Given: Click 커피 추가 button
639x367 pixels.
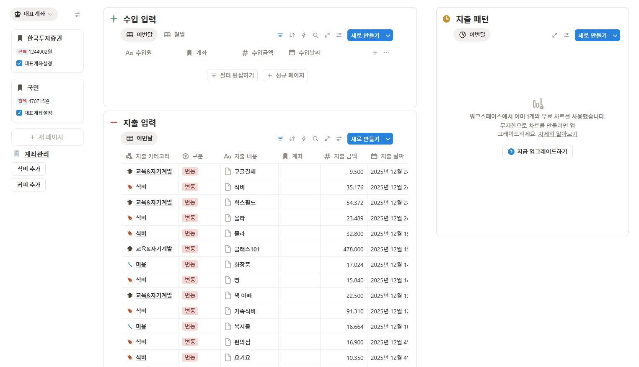Looking at the screenshot, I should [29, 185].
